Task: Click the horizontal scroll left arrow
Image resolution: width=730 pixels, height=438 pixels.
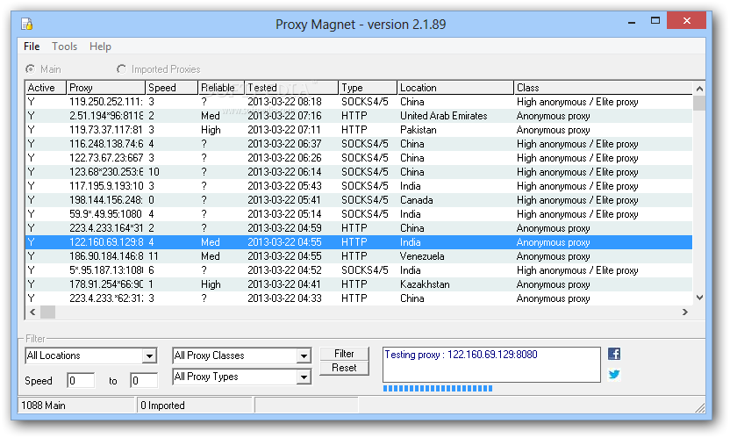Action: [32, 312]
